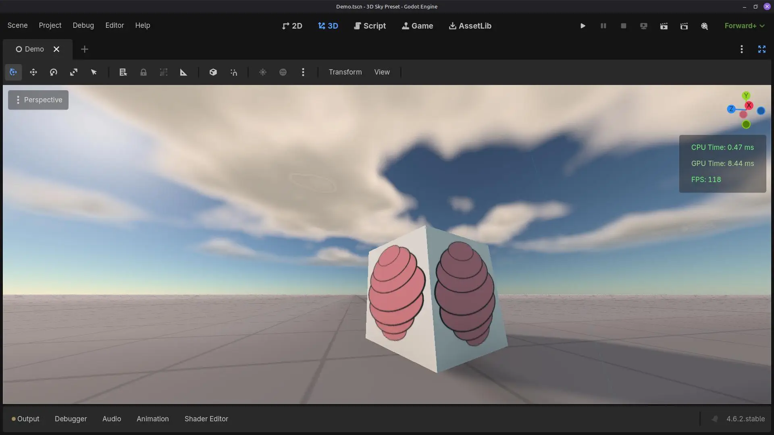The image size is (774, 435).
Task: Click the list-select mode toolbar icon
Action: [x=123, y=72]
